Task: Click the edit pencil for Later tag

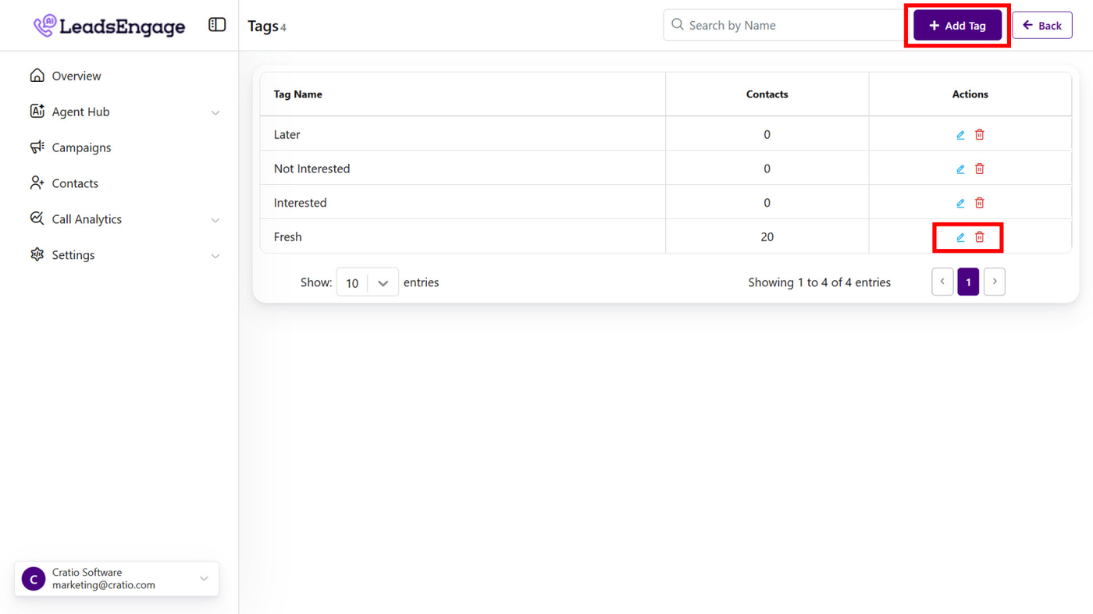Action: tap(960, 135)
